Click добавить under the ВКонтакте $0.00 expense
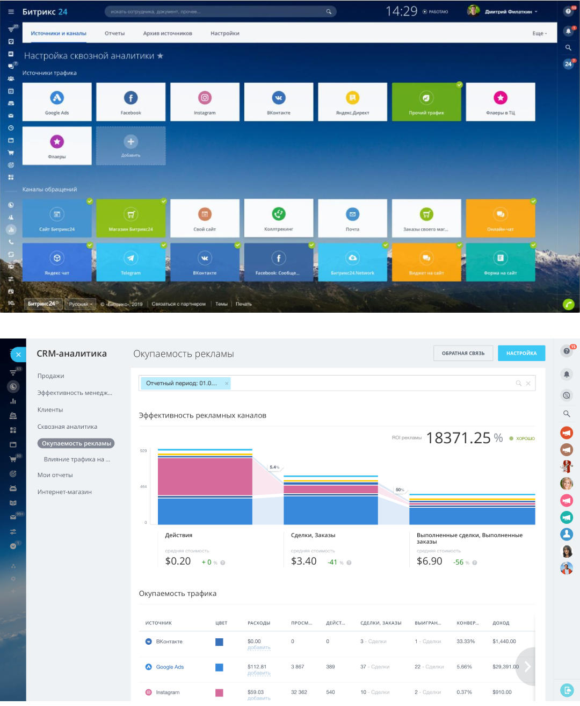The height and width of the screenshot is (706, 580). [259, 647]
